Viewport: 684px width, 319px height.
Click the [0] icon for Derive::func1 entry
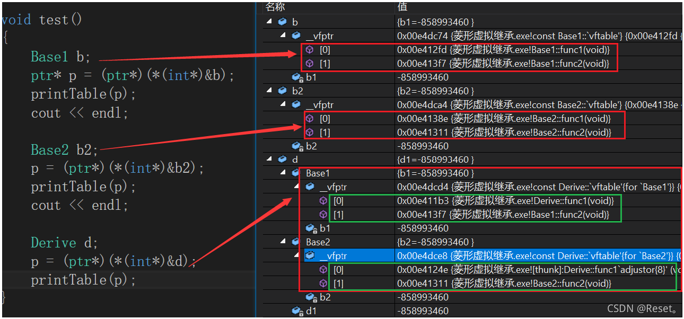click(323, 200)
